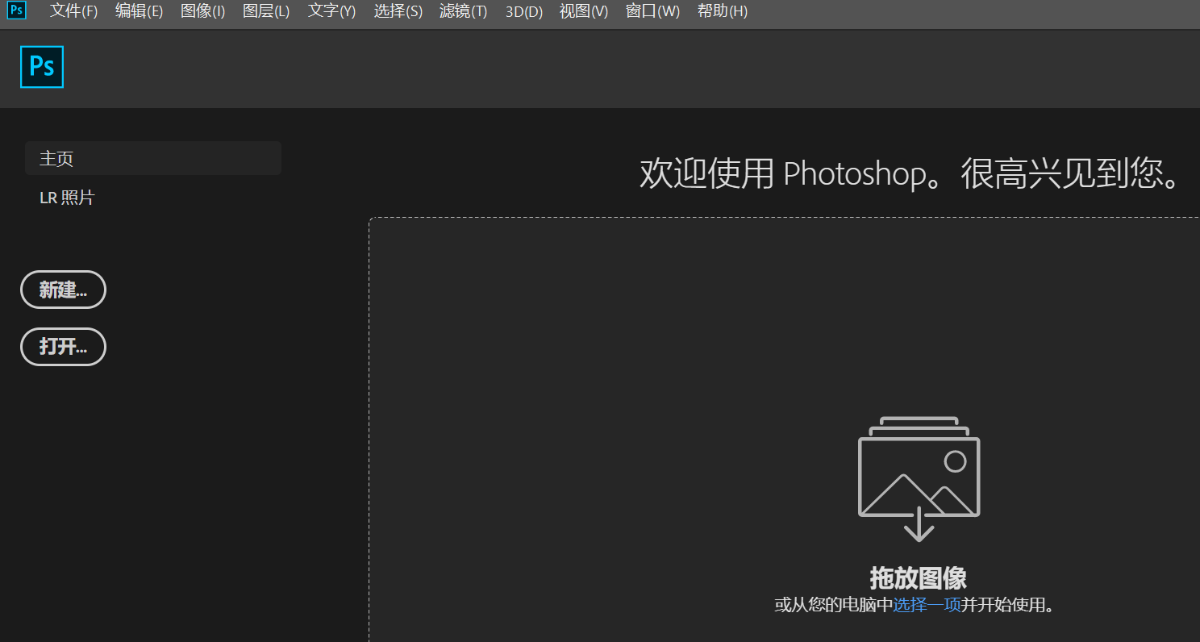Click the 打开... button

[63, 347]
